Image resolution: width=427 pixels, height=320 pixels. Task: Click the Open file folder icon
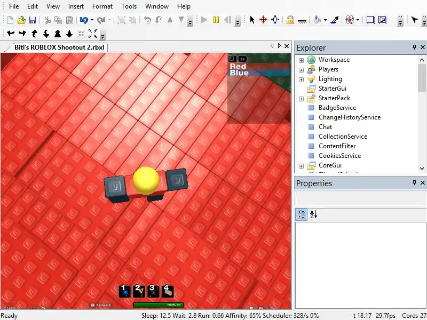(x=21, y=20)
